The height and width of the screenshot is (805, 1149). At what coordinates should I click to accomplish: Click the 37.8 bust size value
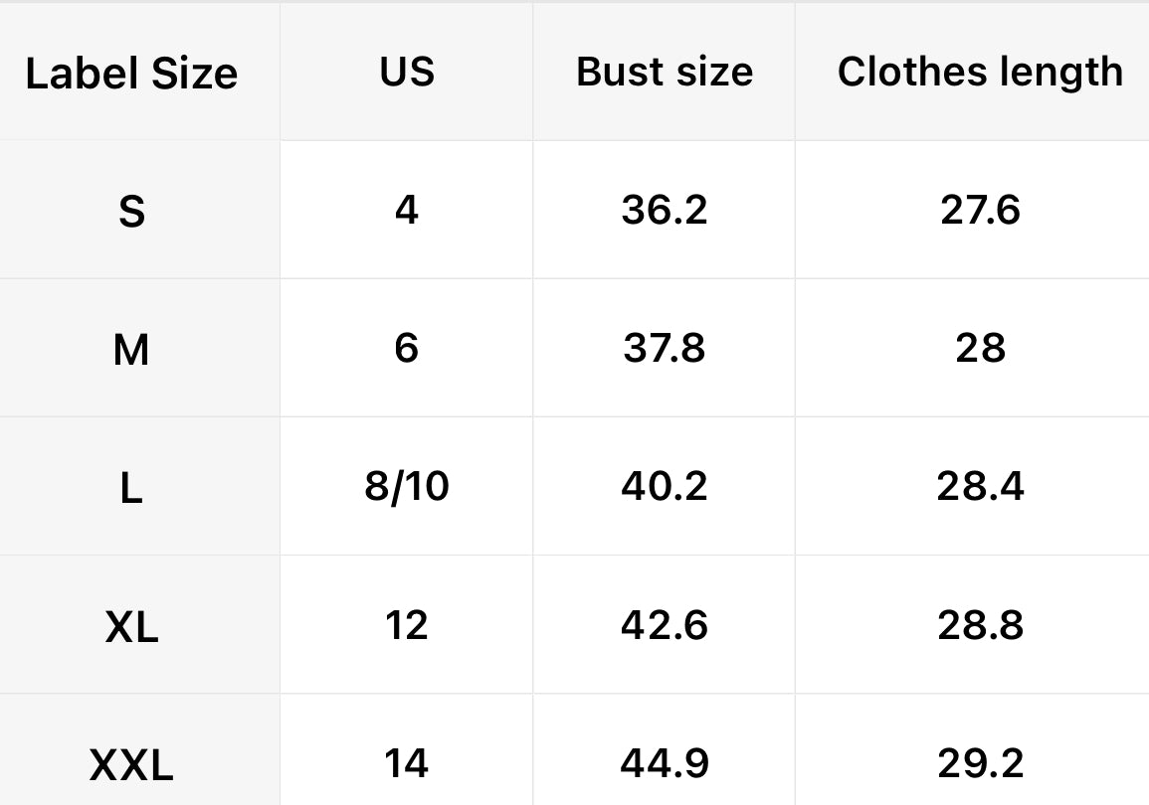pos(665,348)
